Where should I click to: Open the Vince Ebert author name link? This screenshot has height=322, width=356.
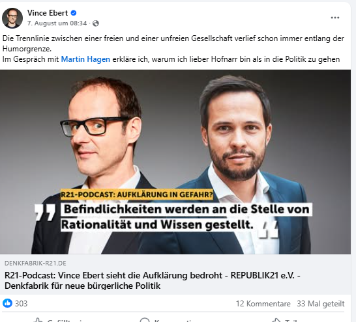48,13
